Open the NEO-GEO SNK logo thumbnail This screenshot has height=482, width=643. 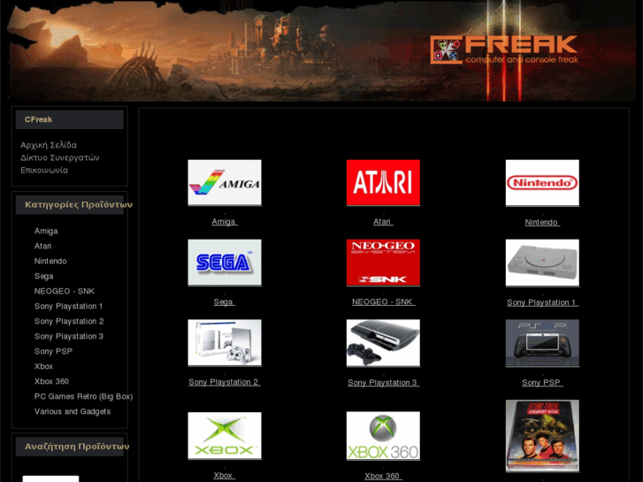pyautogui.click(x=383, y=263)
